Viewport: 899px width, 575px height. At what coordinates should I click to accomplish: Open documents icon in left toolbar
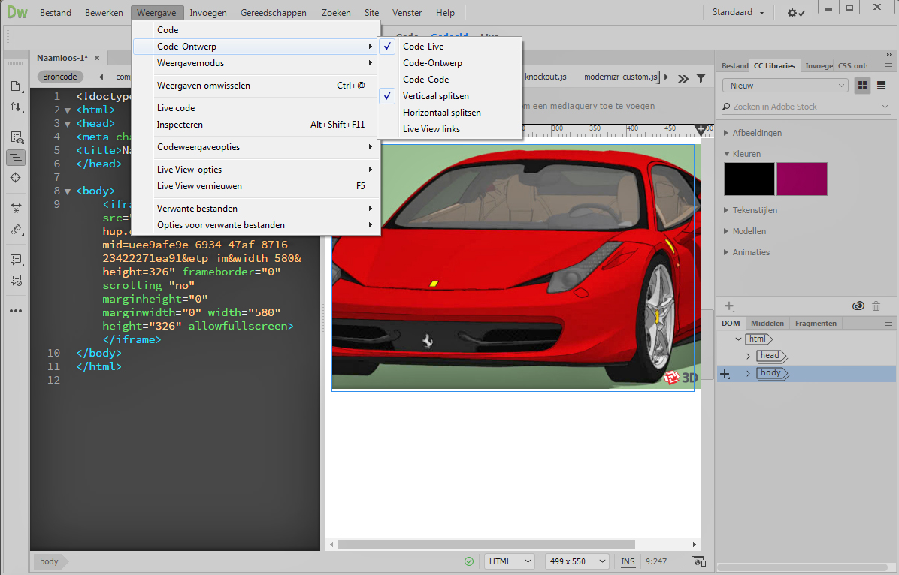coord(16,86)
